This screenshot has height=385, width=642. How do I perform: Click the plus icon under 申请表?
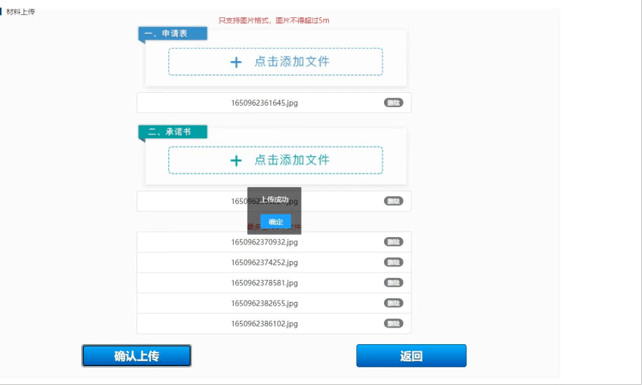click(236, 62)
